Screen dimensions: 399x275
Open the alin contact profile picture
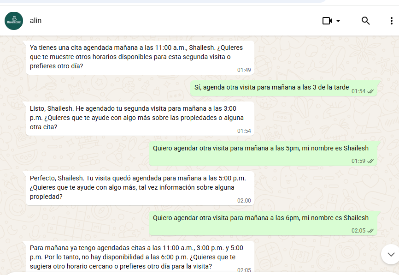14,21
